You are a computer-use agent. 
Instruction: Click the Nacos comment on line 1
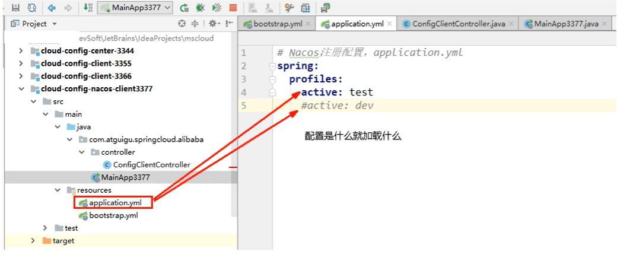point(370,53)
